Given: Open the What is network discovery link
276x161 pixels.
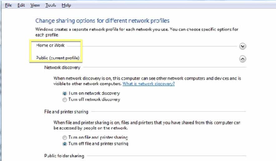Looking at the screenshot, I should point(149,84).
